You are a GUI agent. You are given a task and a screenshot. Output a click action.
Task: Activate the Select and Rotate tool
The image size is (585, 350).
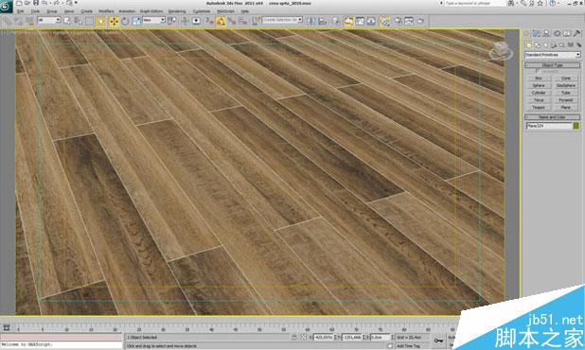coord(125,21)
